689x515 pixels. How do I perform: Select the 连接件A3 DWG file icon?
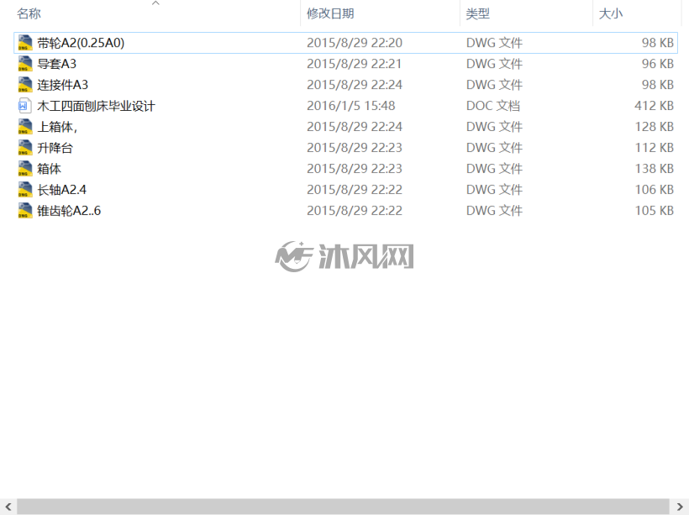click(x=25, y=85)
